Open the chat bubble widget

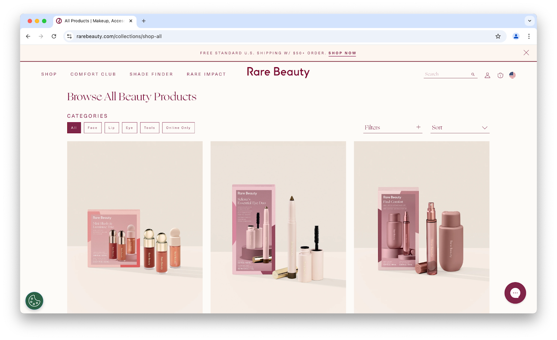pos(515,293)
